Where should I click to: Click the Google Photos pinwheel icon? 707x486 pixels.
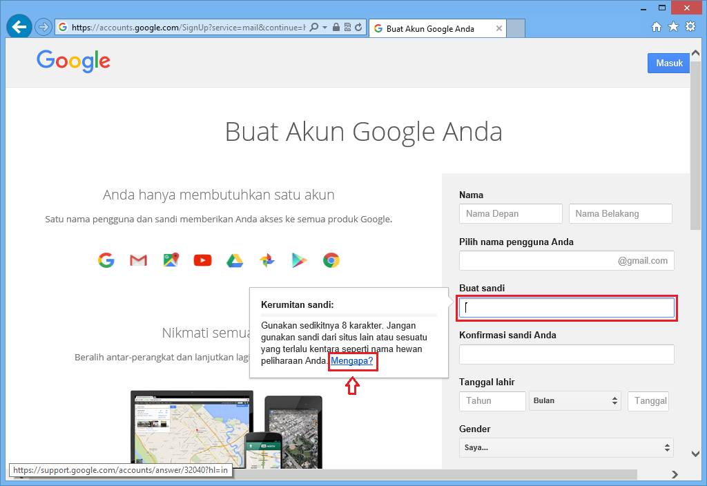(x=267, y=260)
